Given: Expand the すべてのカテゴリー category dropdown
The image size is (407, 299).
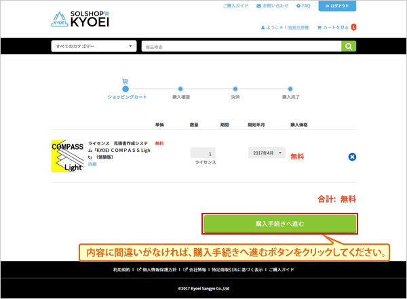Looking at the screenshot, I should 94,46.
